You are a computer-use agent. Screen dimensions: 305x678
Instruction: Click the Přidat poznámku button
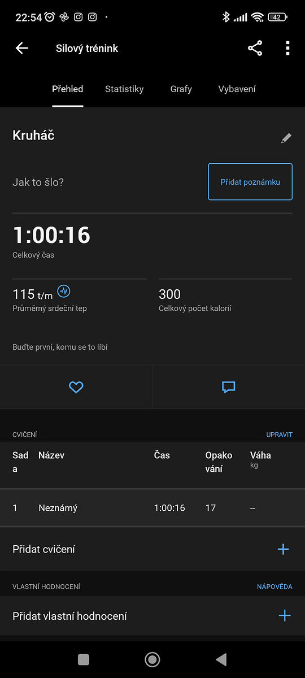pyautogui.click(x=250, y=182)
